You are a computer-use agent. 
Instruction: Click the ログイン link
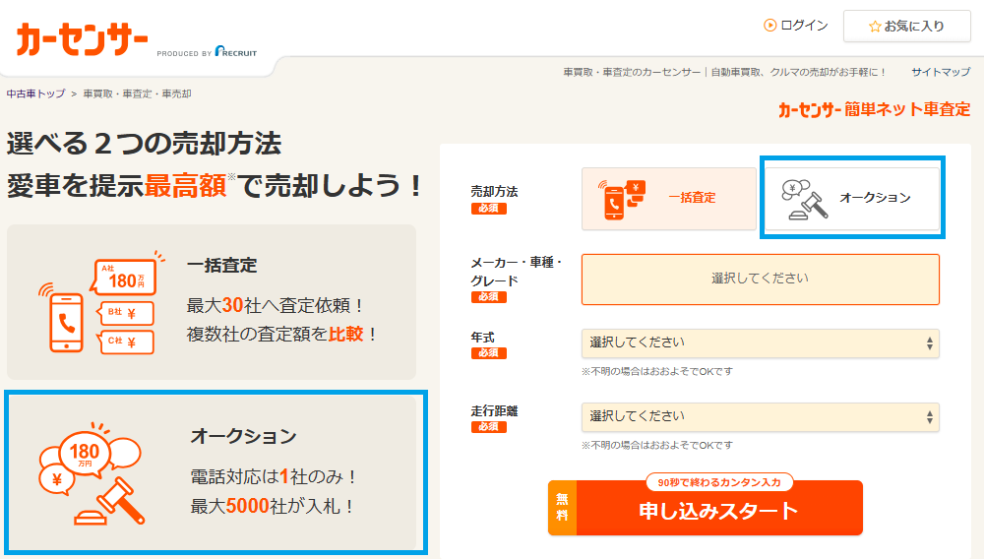pyautogui.click(x=804, y=25)
